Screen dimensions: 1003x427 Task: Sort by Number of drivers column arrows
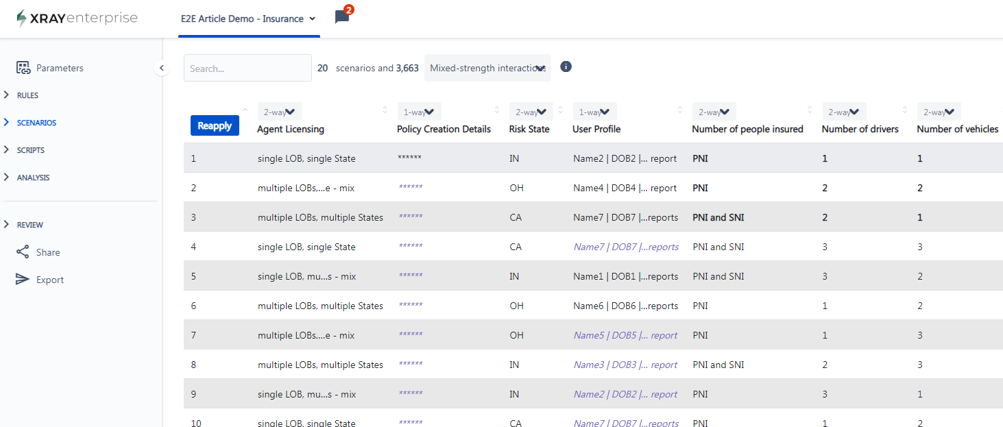coord(904,110)
